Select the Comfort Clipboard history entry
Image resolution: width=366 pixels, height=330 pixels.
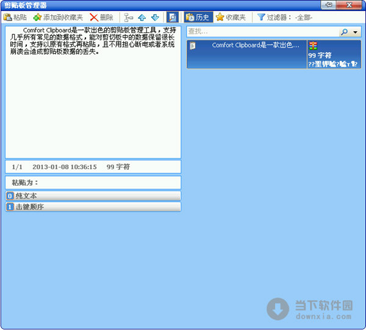[273, 54]
